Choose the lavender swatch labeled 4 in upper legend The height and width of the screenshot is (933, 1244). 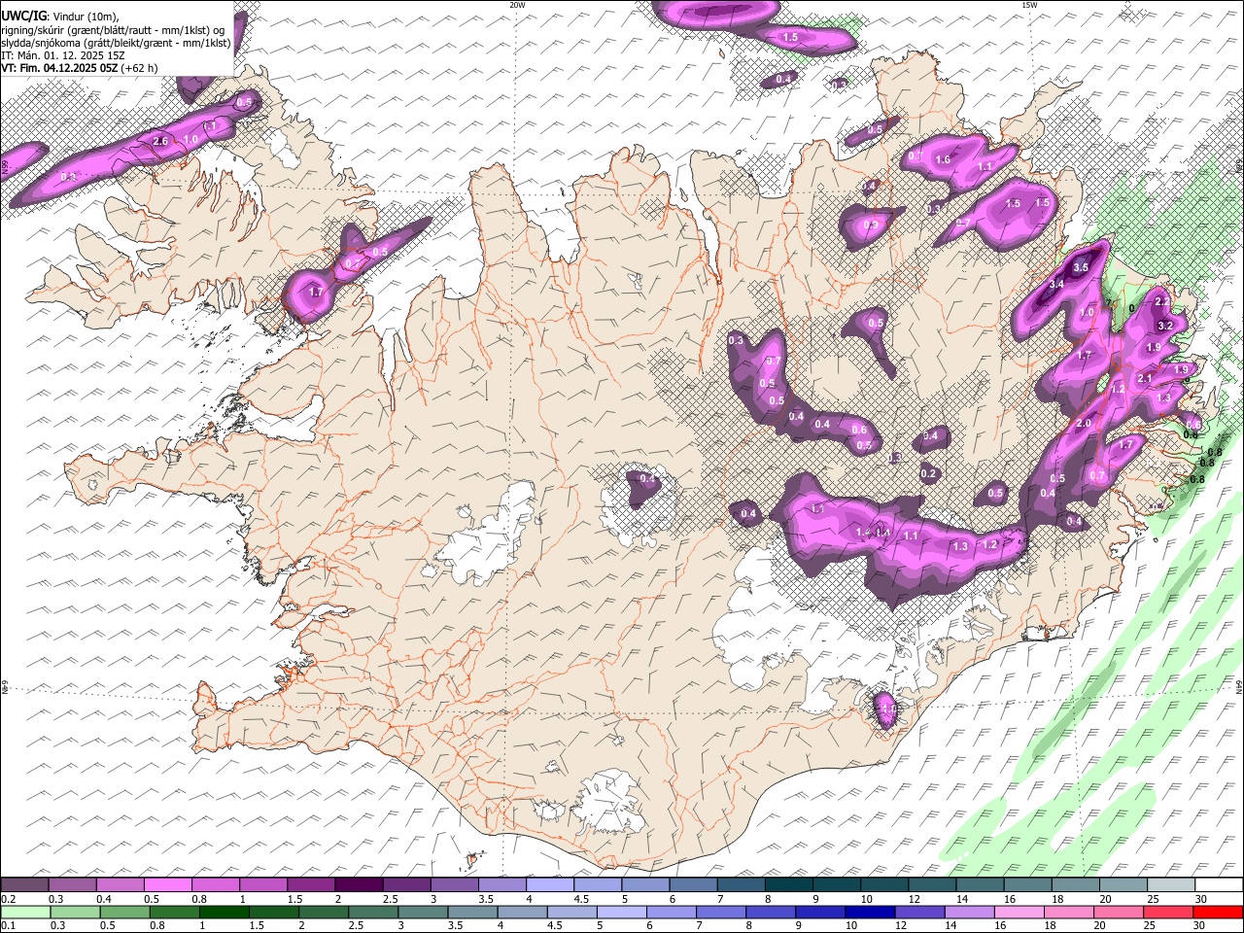pos(550,884)
